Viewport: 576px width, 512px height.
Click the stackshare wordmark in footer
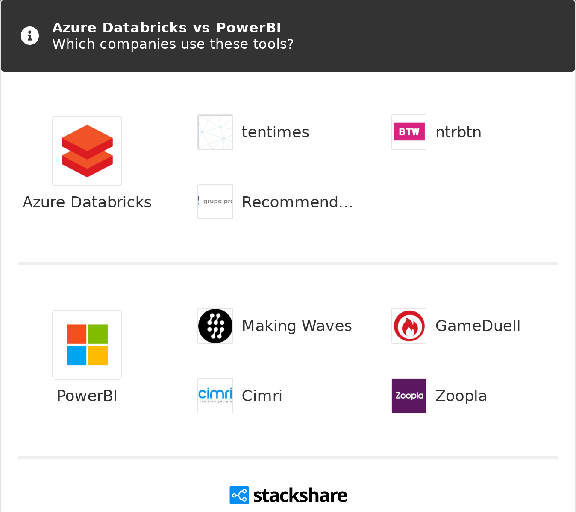pos(300,496)
